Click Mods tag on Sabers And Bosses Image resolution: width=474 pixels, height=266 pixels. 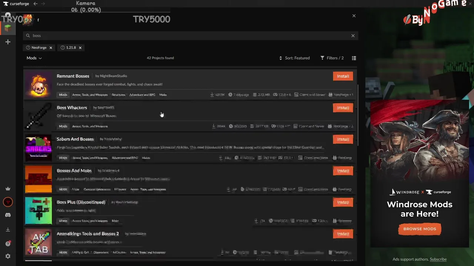point(63,158)
